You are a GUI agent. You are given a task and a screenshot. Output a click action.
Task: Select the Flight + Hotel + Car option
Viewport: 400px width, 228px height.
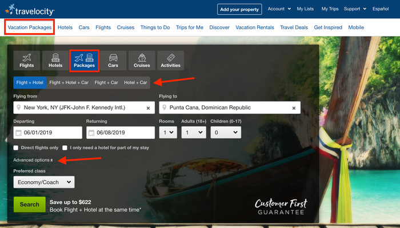pyautogui.click(x=69, y=83)
